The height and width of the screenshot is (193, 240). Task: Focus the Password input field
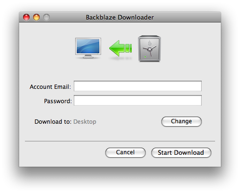(137, 100)
